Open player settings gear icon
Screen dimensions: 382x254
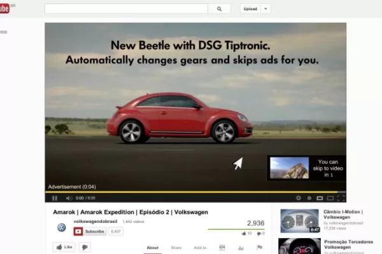click(x=299, y=198)
